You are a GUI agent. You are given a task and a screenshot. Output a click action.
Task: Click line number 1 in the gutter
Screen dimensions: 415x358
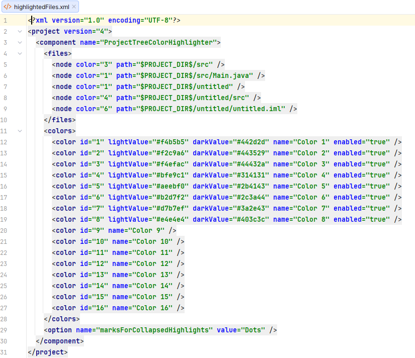point(6,21)
